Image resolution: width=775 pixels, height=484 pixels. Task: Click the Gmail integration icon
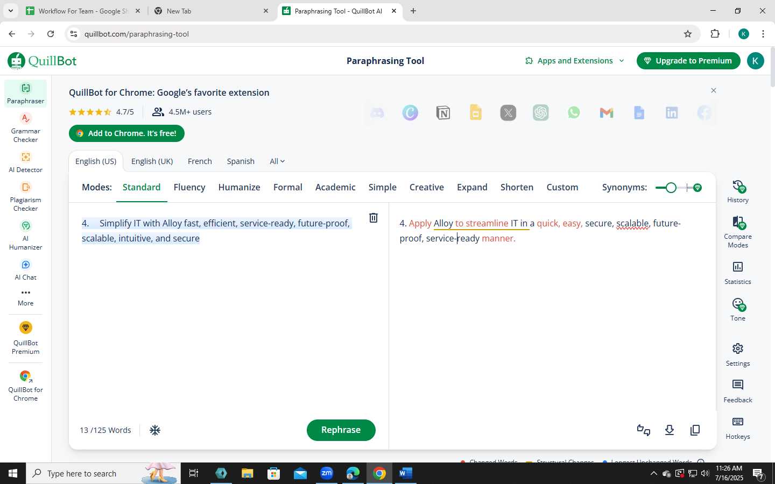click(x=607, y=113)
